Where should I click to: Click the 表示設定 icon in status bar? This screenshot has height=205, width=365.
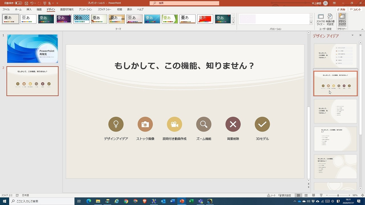click(x=285, y=195)
